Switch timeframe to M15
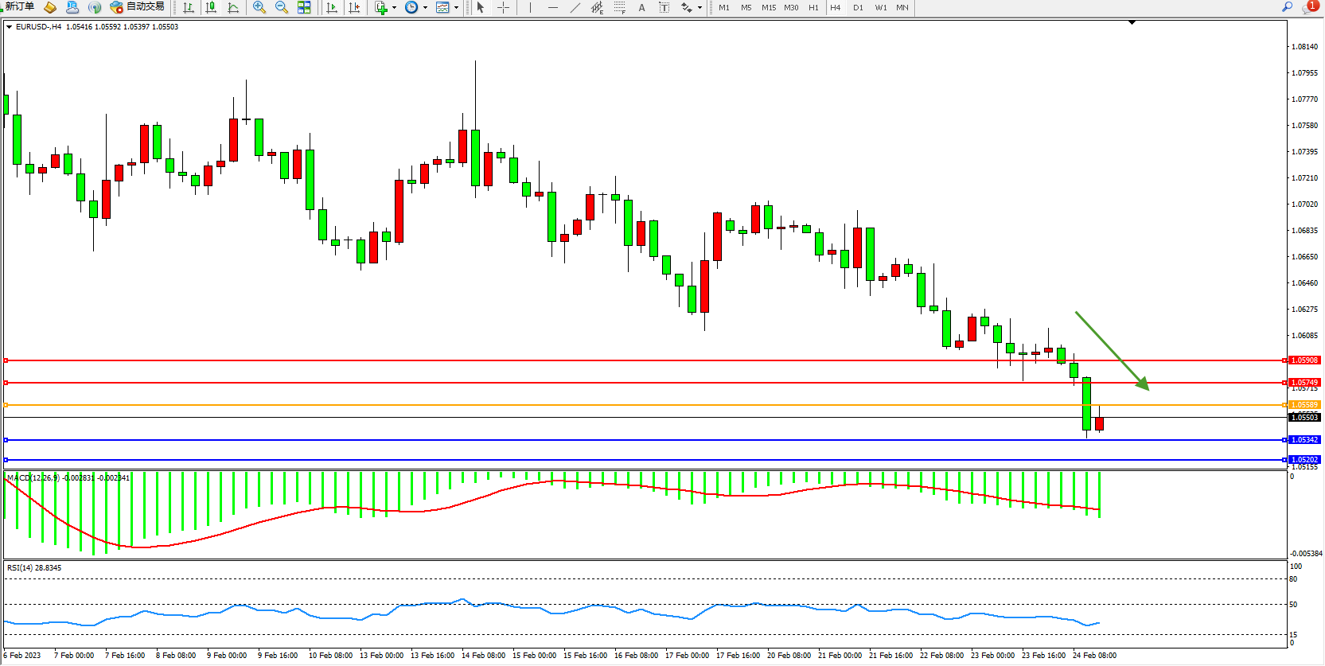The width and height of the screenshot is (1325, 666). [x=768, y=7]
